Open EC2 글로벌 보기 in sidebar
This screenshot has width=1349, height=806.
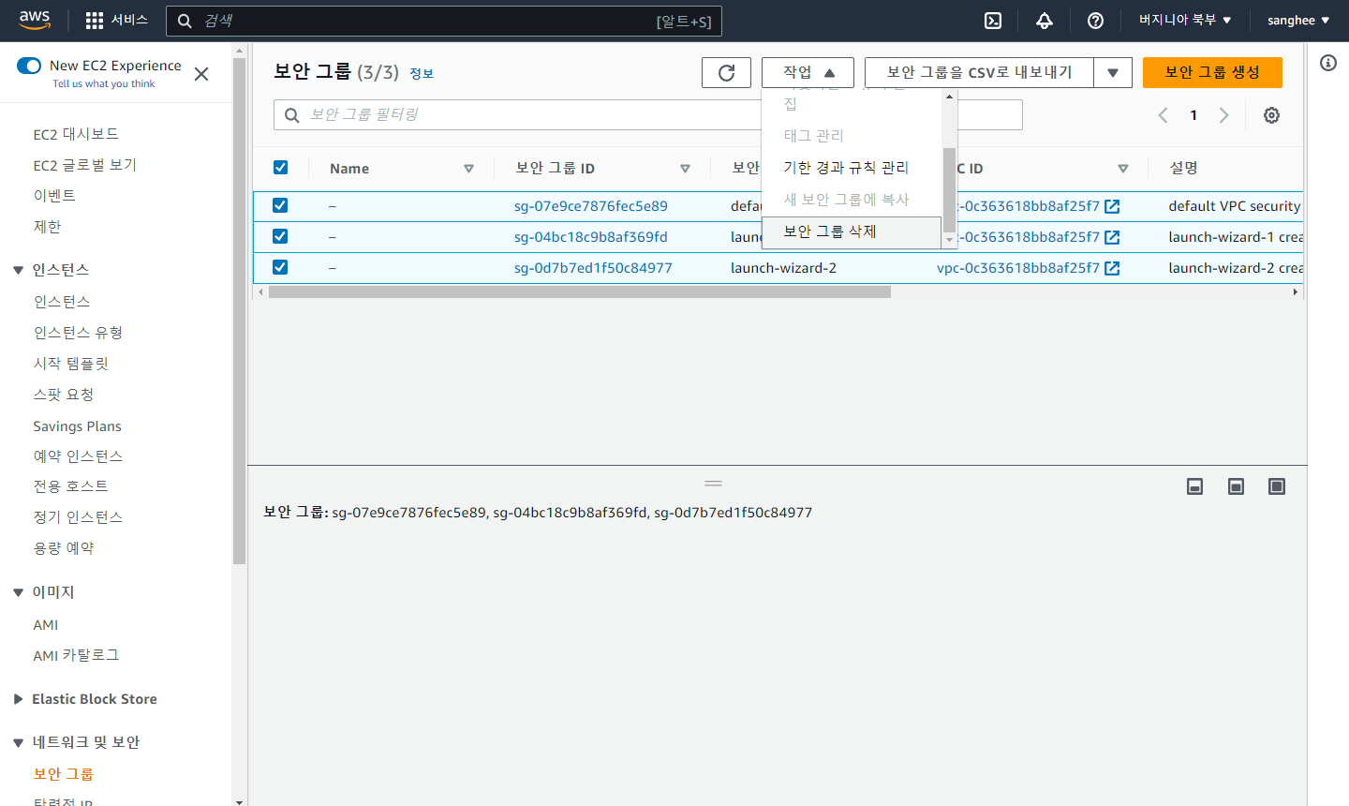tap(84, 165)
